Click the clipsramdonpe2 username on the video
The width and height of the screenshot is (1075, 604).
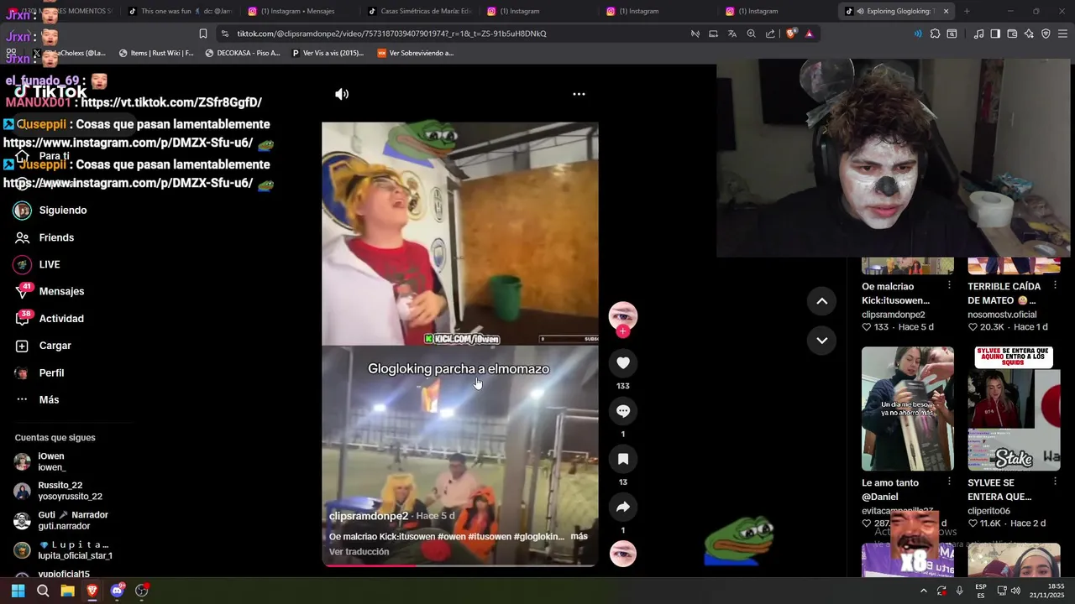(369, 516)
